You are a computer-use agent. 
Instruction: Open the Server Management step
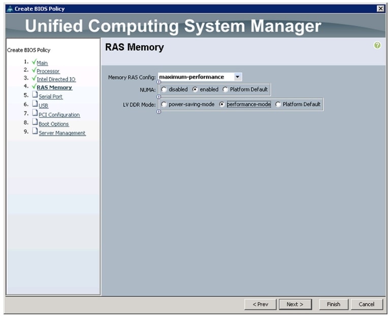click(x=62, y=133)
